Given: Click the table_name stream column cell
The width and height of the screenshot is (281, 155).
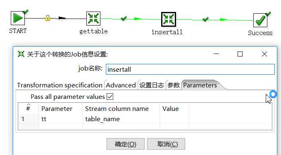Looking at the screenshot, I should pos(121,119).
